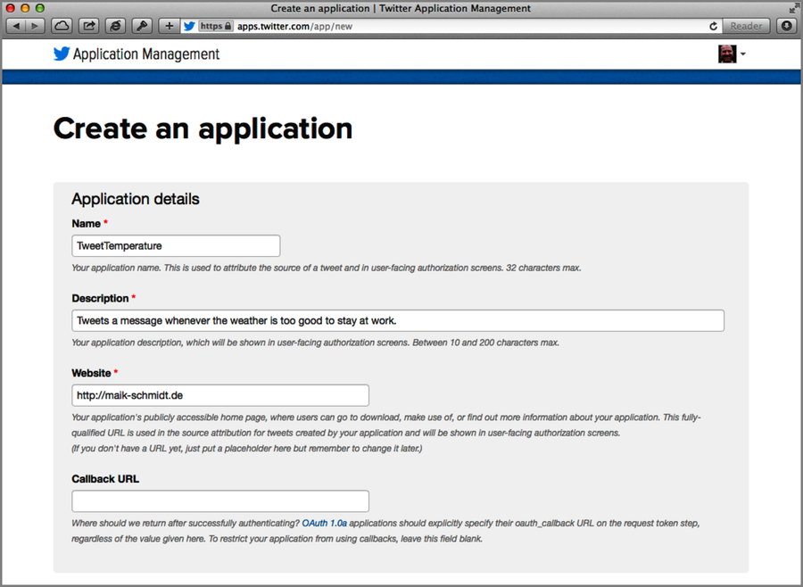Activate Reader mode
803x587 pixels.
pos(746,26)
